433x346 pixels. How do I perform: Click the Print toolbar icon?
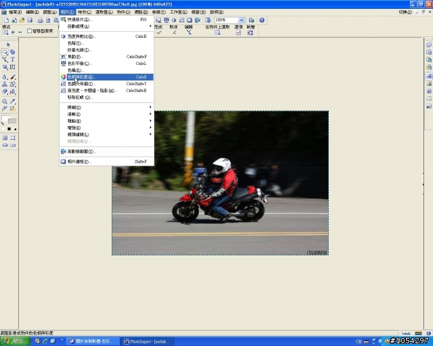[41, 20]
